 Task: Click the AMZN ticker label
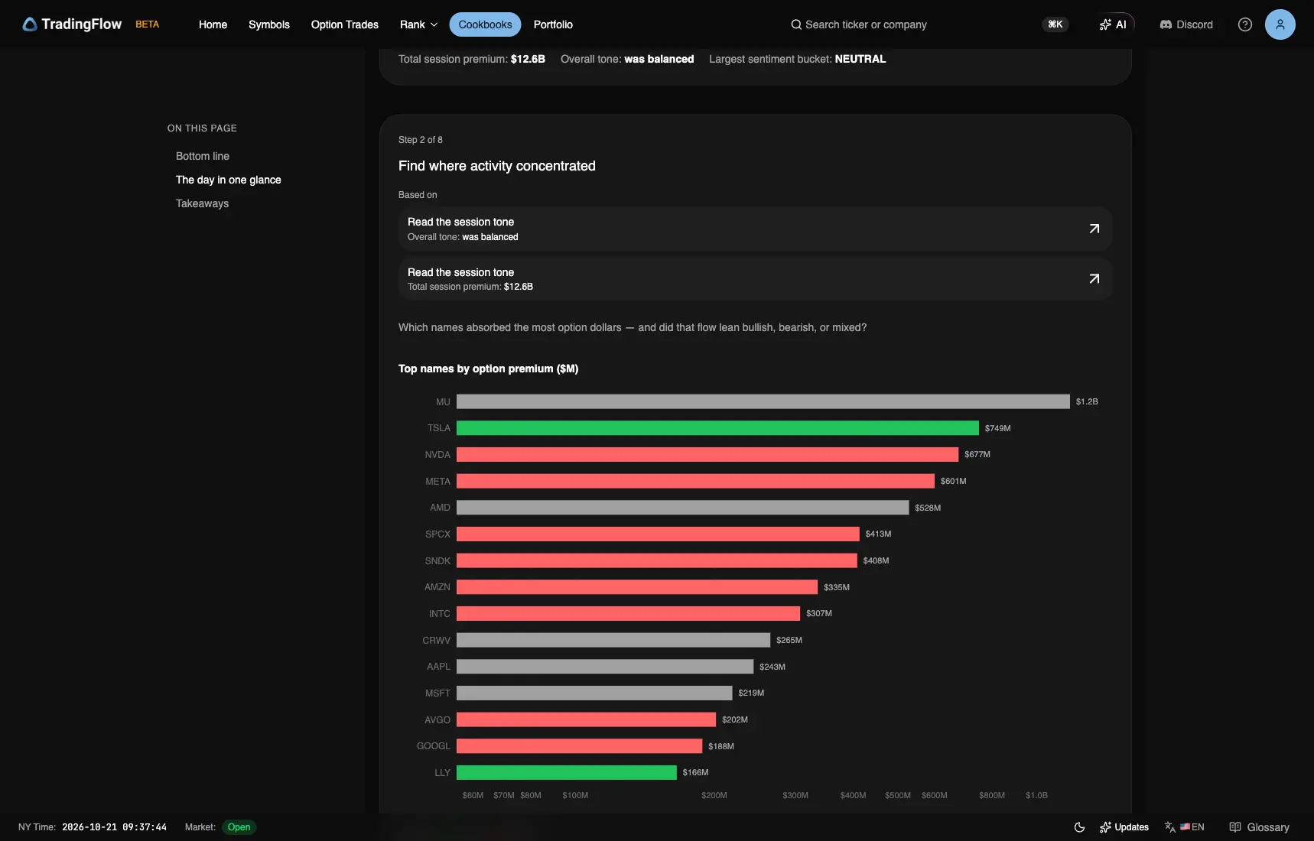[437, 587]
